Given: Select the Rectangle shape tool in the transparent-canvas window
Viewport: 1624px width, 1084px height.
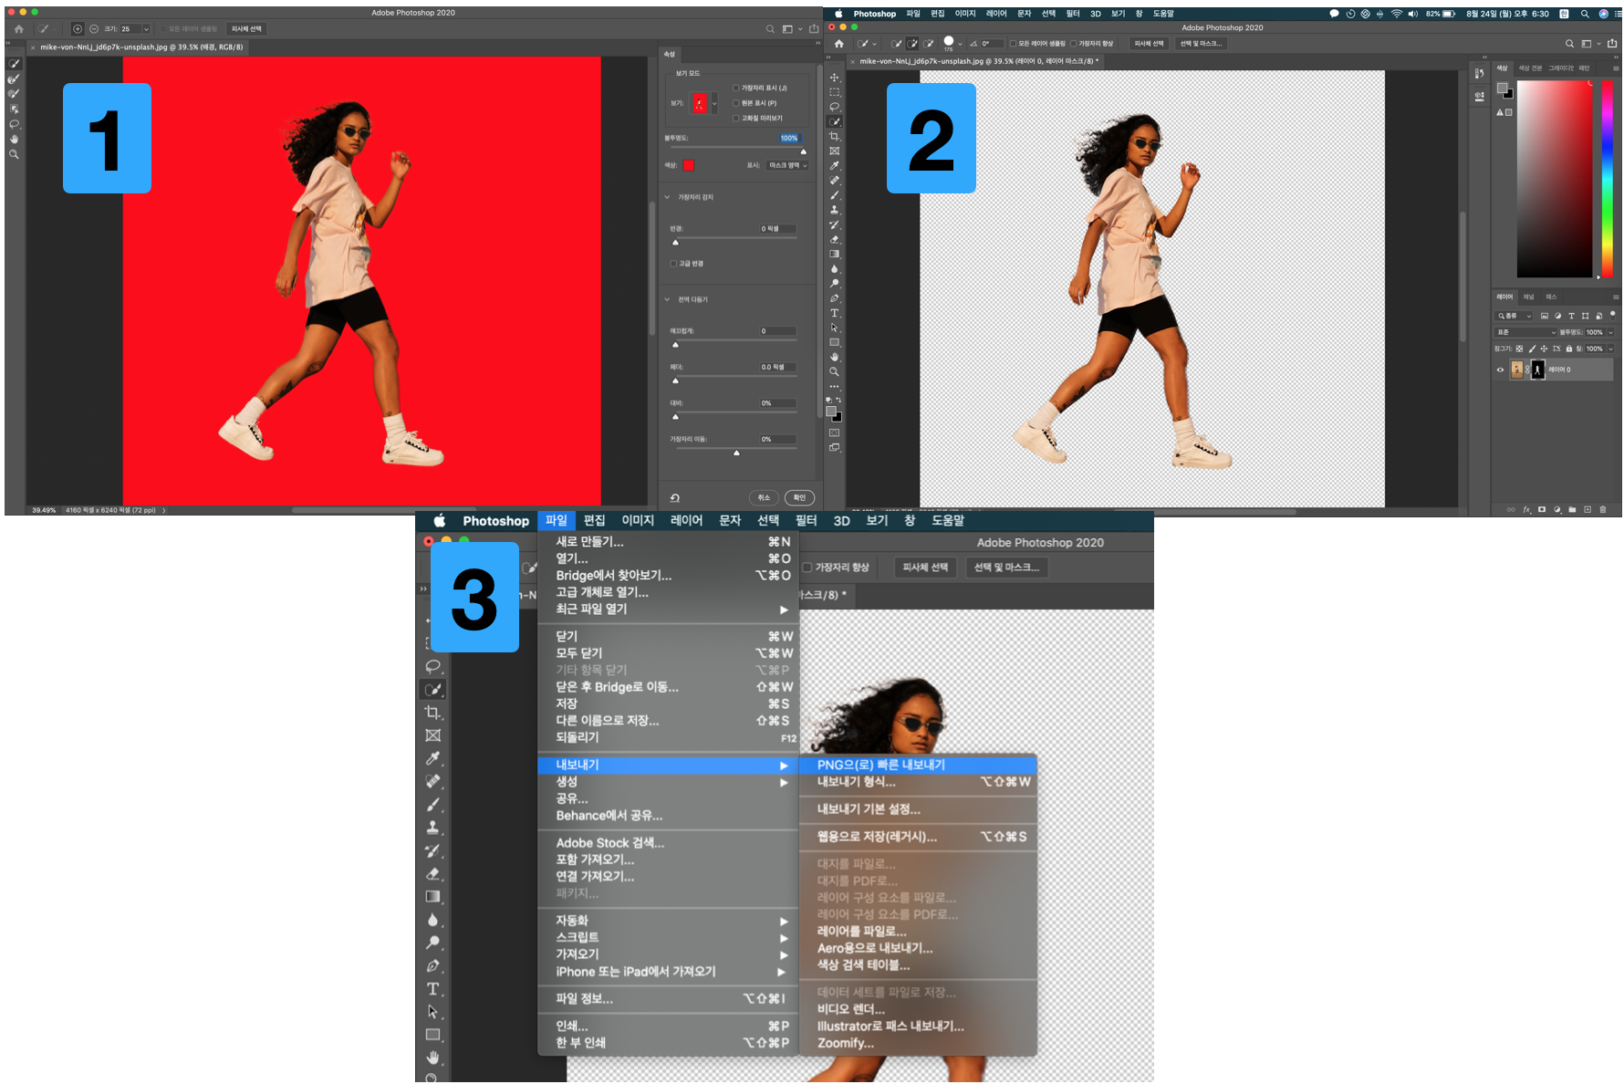Looking at the screenshot, I should click(834, 342).
